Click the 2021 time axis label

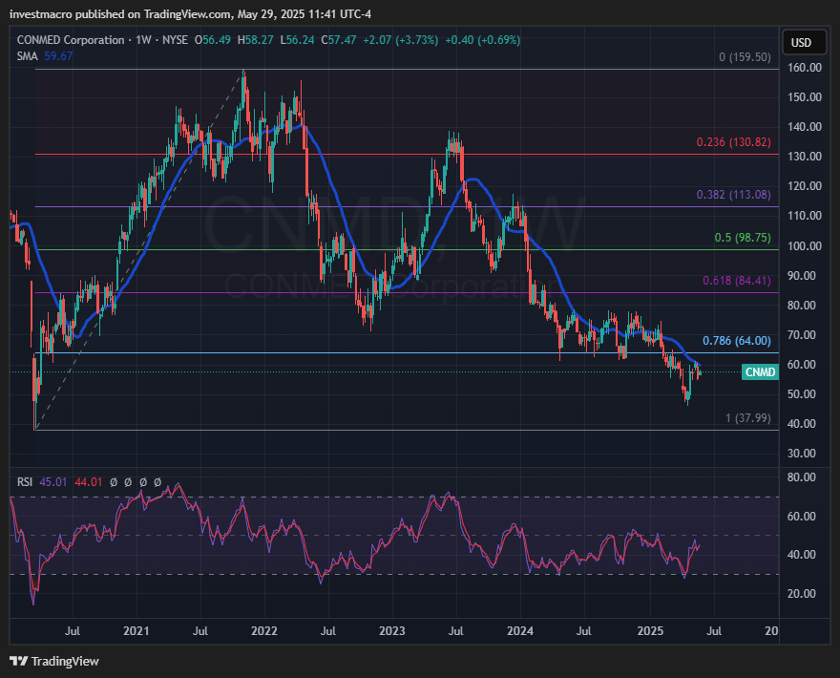tap(136, 631)
